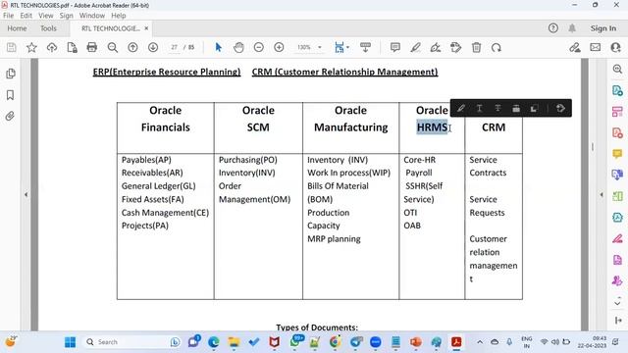Open the notifications bell
The image size is (628, 353).
572,28
